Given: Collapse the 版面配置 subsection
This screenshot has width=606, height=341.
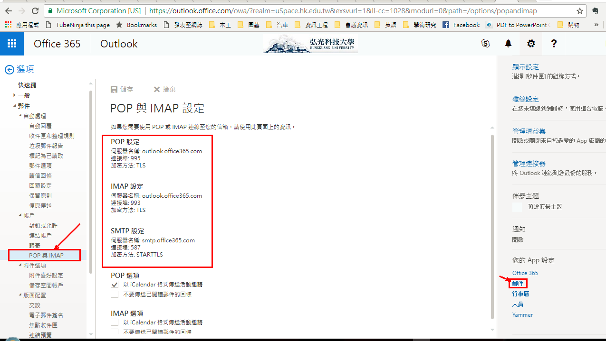Looking at the screenshot, I should coord(20,295).
